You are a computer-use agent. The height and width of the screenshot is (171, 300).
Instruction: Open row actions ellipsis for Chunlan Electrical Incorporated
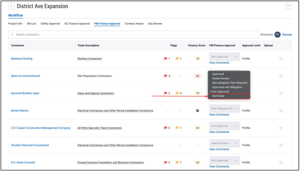coord(281,145)
